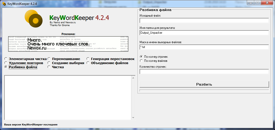The height and width of the screenshot is (130, 275).
Task: Click the scroll-up arrow of the text area
Action: pos(133,78)
